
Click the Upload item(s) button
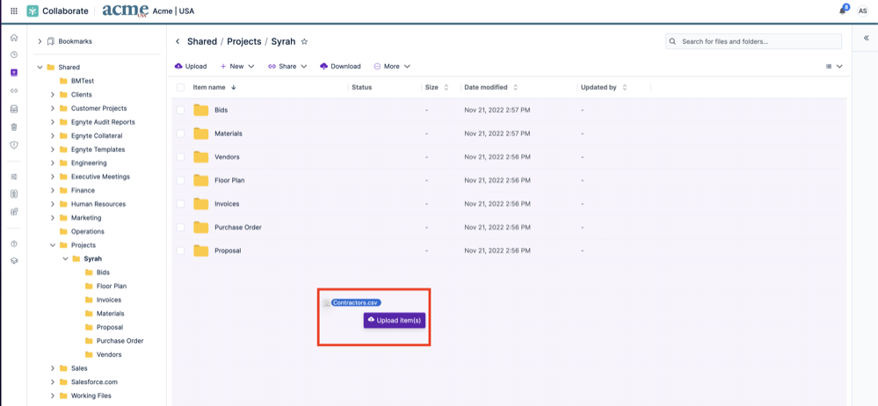point(395,321)
